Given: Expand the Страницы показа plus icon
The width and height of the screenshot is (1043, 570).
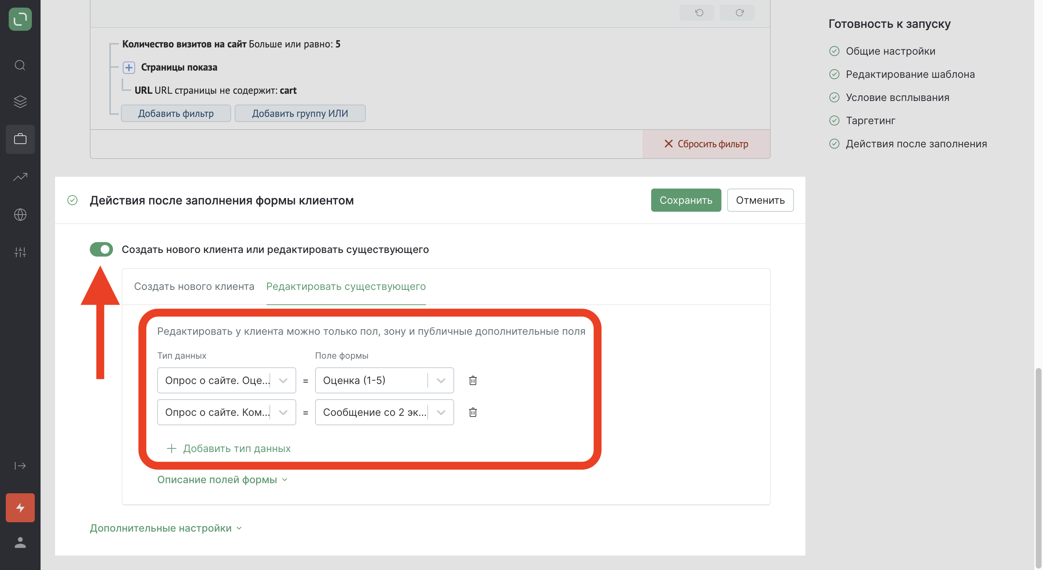Looking at the screenshot, I should [x=129, y=67].
